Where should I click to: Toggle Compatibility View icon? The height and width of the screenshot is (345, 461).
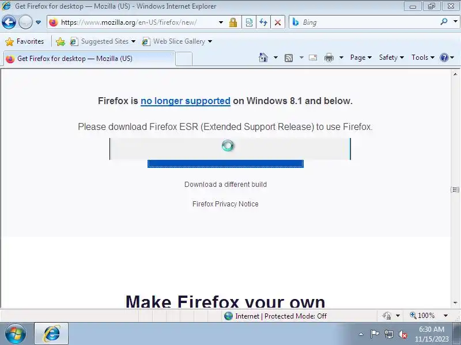click(249, 22)
